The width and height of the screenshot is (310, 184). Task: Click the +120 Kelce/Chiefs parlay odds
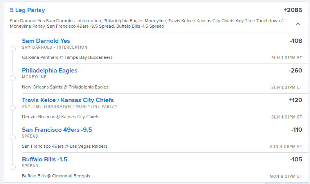pos(295,100)
